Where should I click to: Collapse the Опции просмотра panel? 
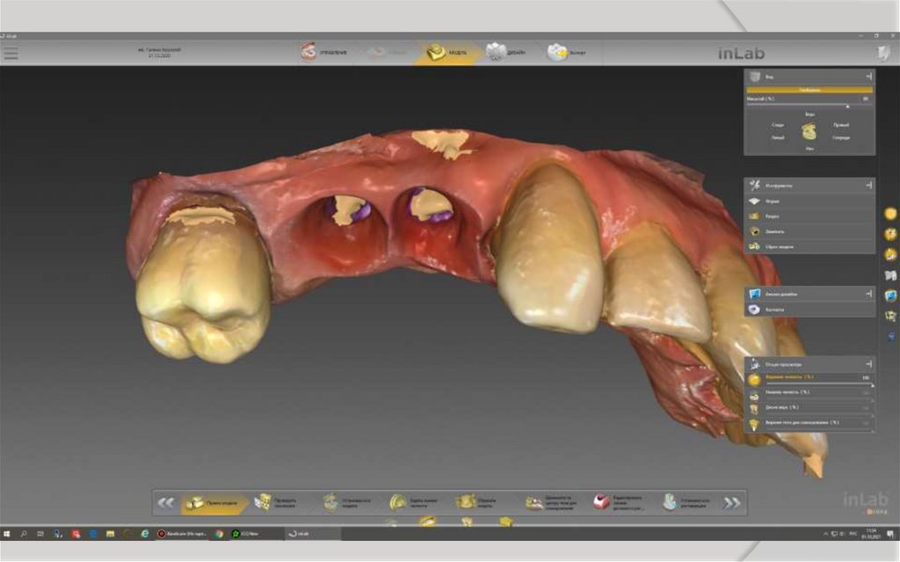click(868, 364)
